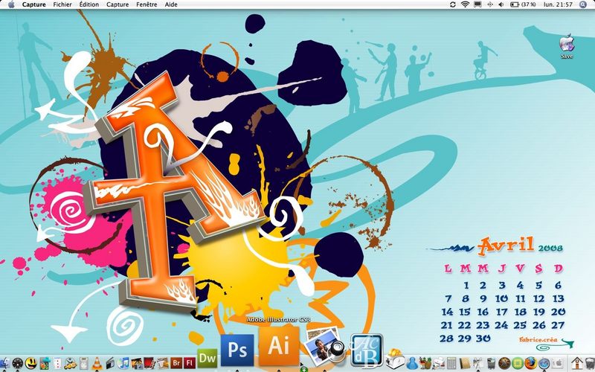Open the Preview app icon in the dock
This screenshot has height=372, width=595.
(x=324, y=347)
